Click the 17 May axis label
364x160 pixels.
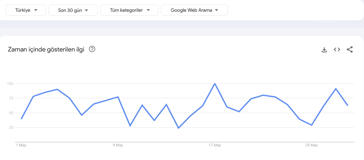pyautogui.click(x=215, y=145)
